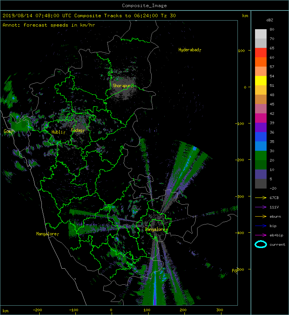Screen dimensions: 289x315
Task: Click the 'current' legend label text
Action: [x=277, y=245]
